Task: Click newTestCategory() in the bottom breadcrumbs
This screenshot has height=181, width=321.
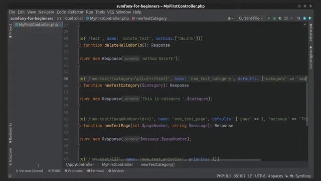Action: (158, 164)
